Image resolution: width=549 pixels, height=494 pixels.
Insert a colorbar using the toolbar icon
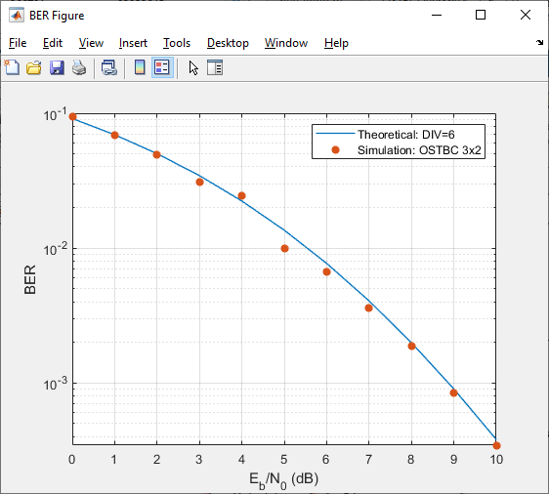click(140, 67)
